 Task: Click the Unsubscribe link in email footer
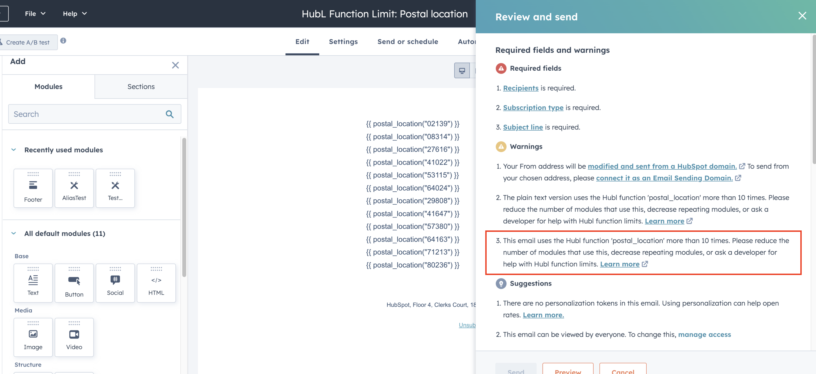click(467, 325)
